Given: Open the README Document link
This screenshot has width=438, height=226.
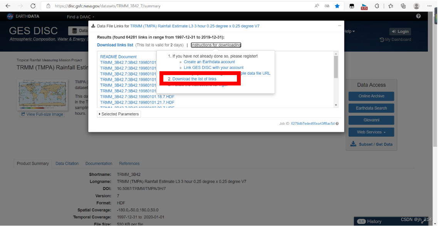Looking at the screenshot, I should pos(118,57).
